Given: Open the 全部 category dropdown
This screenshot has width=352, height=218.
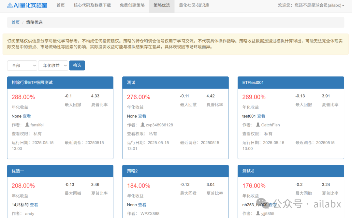Looking at the screenshot, I should point(22,65).
